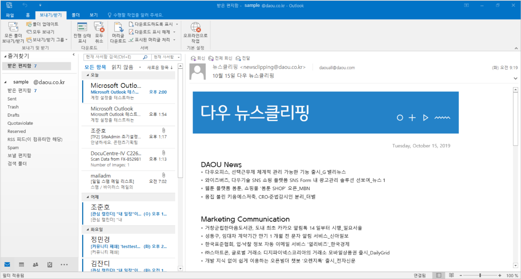Viewport: 521px width, 279px height.
Task: Open more navigation options ellipsis
Action: pos(64,265)
